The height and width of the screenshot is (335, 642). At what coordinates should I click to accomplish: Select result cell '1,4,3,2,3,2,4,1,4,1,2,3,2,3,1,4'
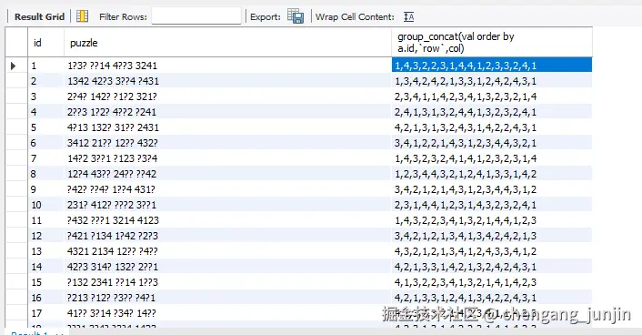click(x=492, y=158)
